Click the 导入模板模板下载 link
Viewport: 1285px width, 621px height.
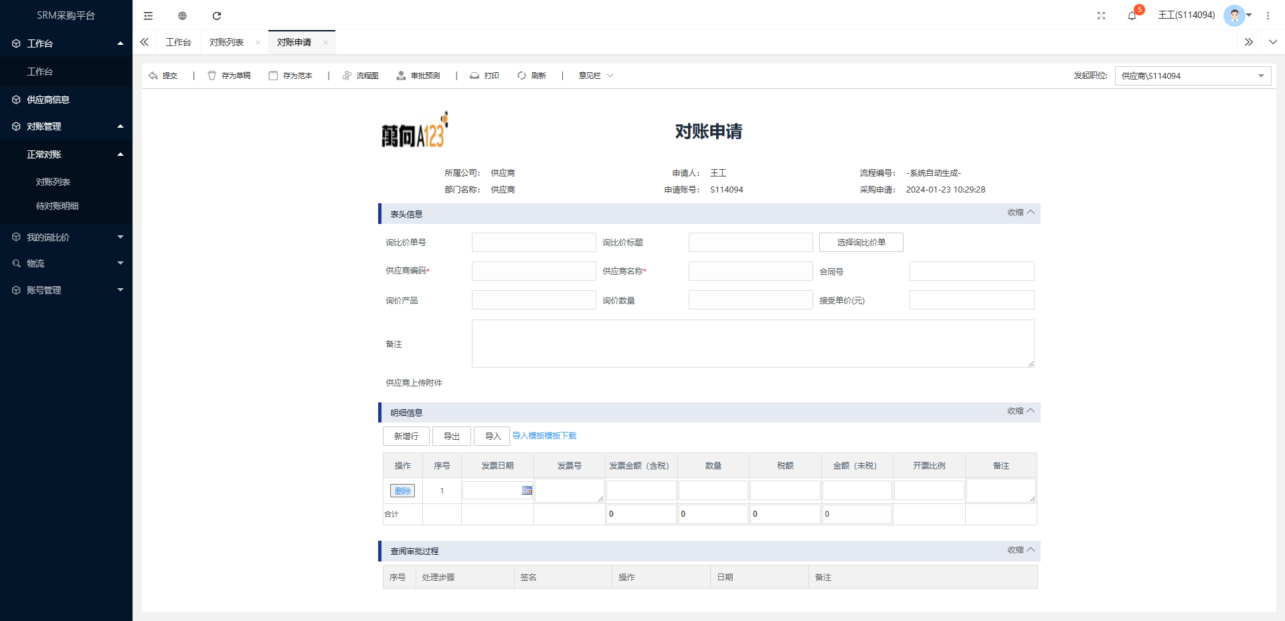click(x=544, y=436)
